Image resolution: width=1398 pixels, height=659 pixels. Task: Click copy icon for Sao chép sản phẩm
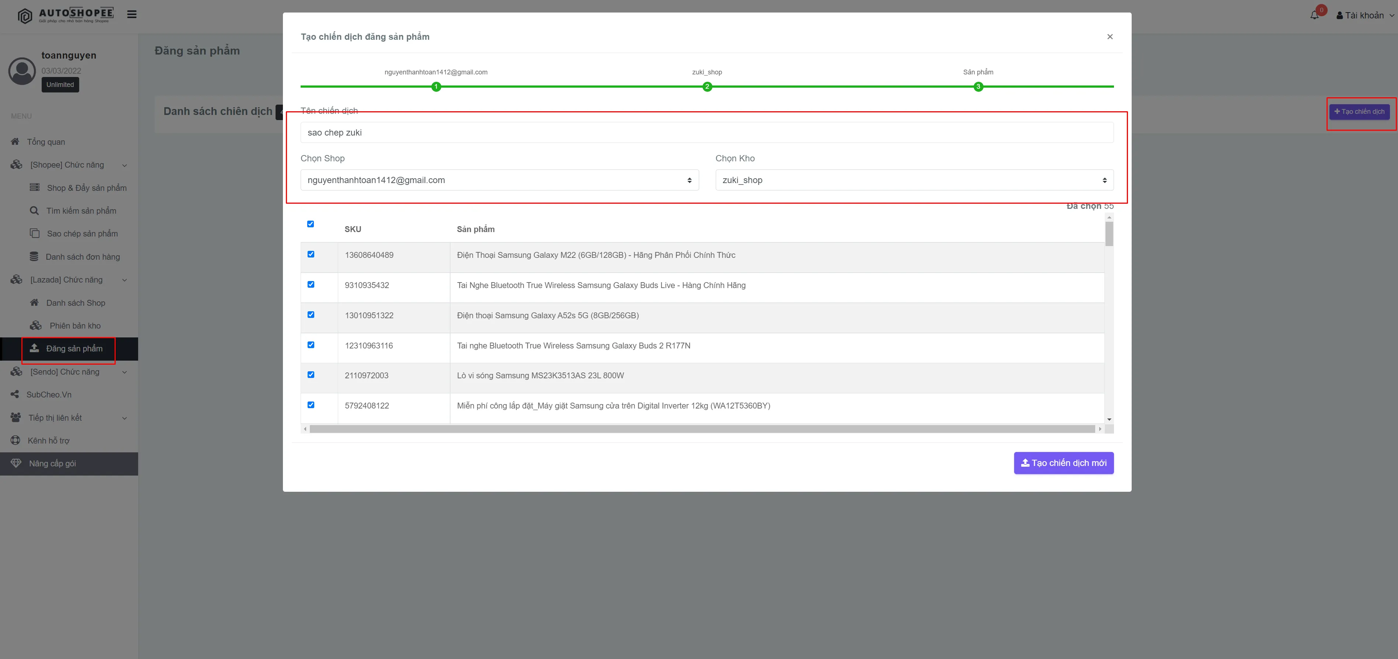[35, 234]
